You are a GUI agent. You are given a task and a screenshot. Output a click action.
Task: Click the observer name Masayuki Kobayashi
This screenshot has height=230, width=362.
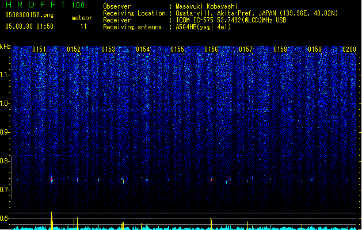click(x=207, y=6)
